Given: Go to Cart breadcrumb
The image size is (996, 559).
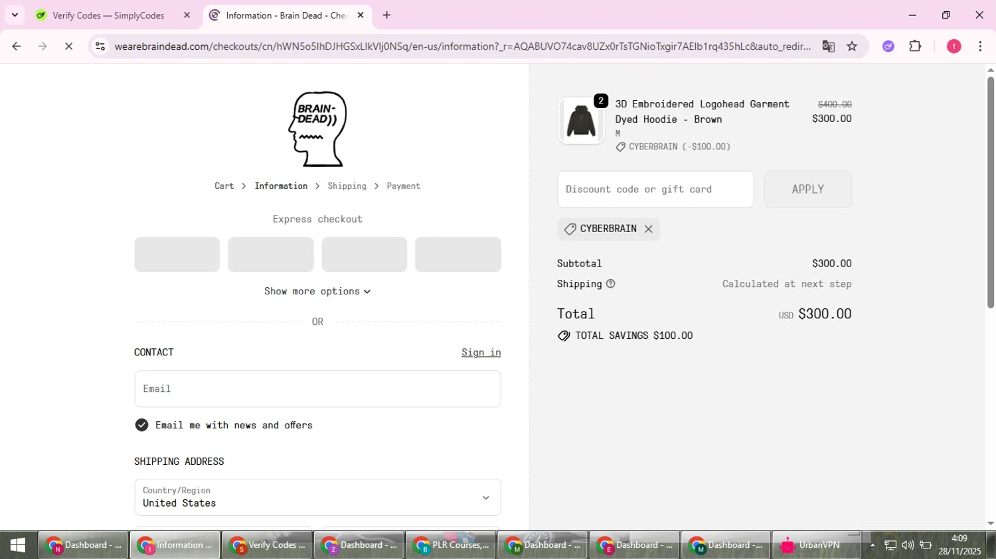Looking at the screenshot, I should coord(224,186).
